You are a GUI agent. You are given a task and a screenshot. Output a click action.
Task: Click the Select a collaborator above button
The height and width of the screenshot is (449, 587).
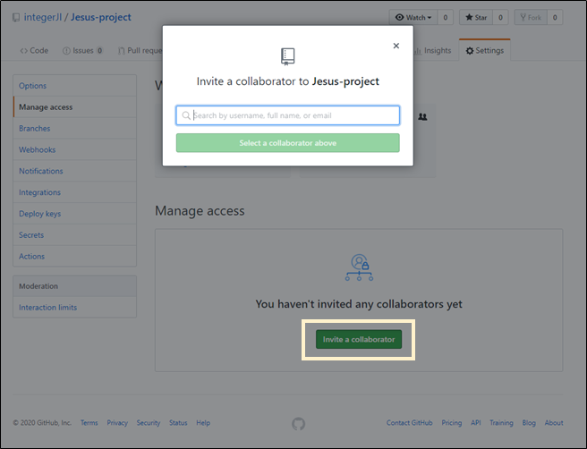tap(287, 143)
